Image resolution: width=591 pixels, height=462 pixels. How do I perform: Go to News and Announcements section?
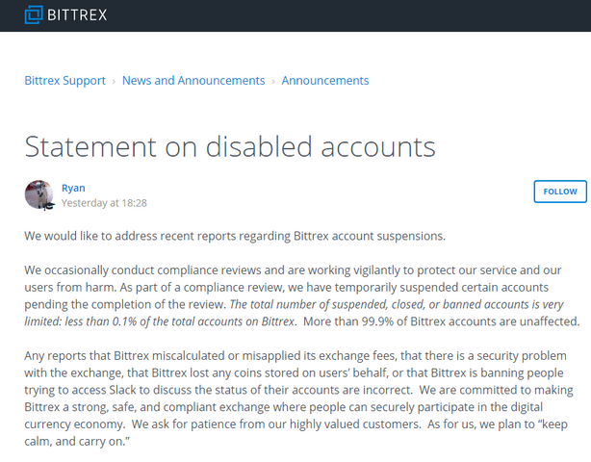[x=193, y=81]
